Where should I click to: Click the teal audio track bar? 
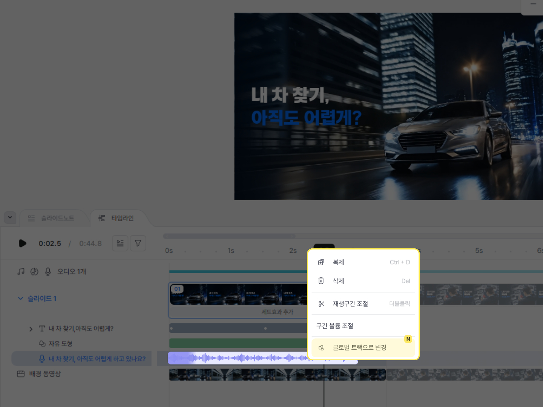[x=238, y=271]
